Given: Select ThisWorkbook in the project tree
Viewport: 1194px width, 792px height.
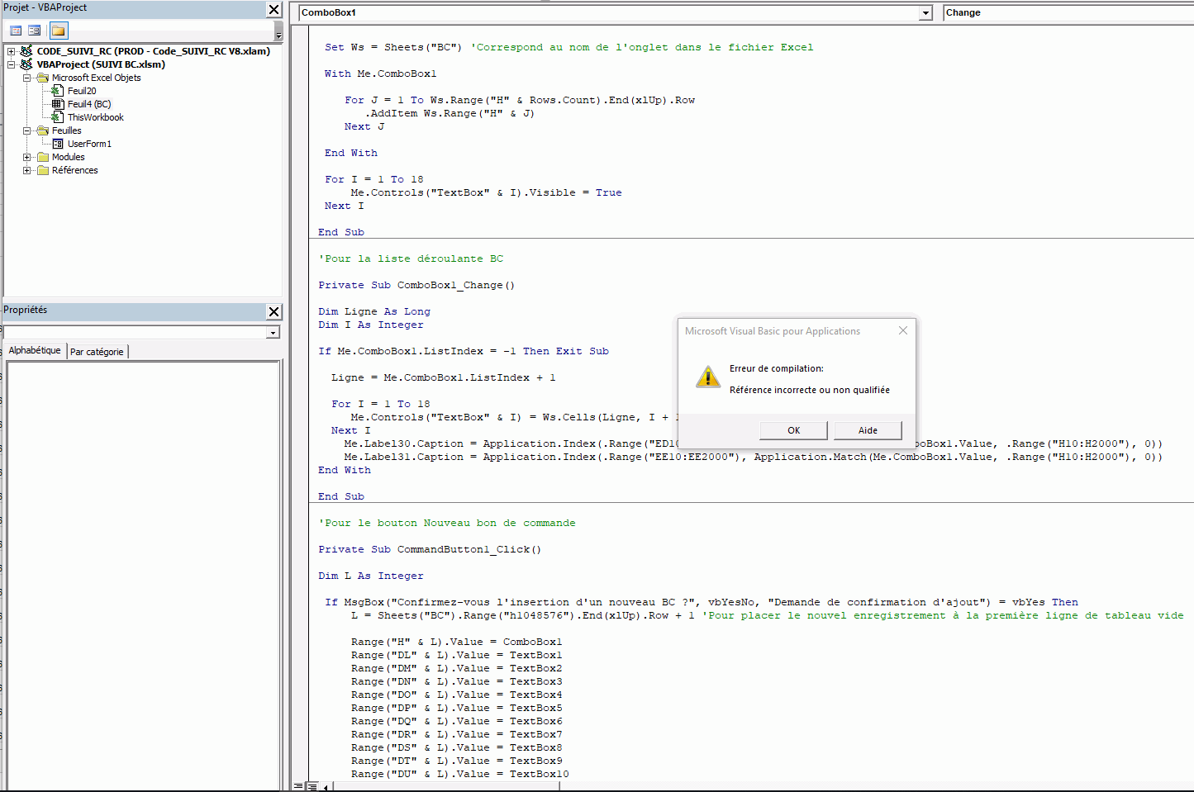Looking at the screenshot, I should 95,117.
